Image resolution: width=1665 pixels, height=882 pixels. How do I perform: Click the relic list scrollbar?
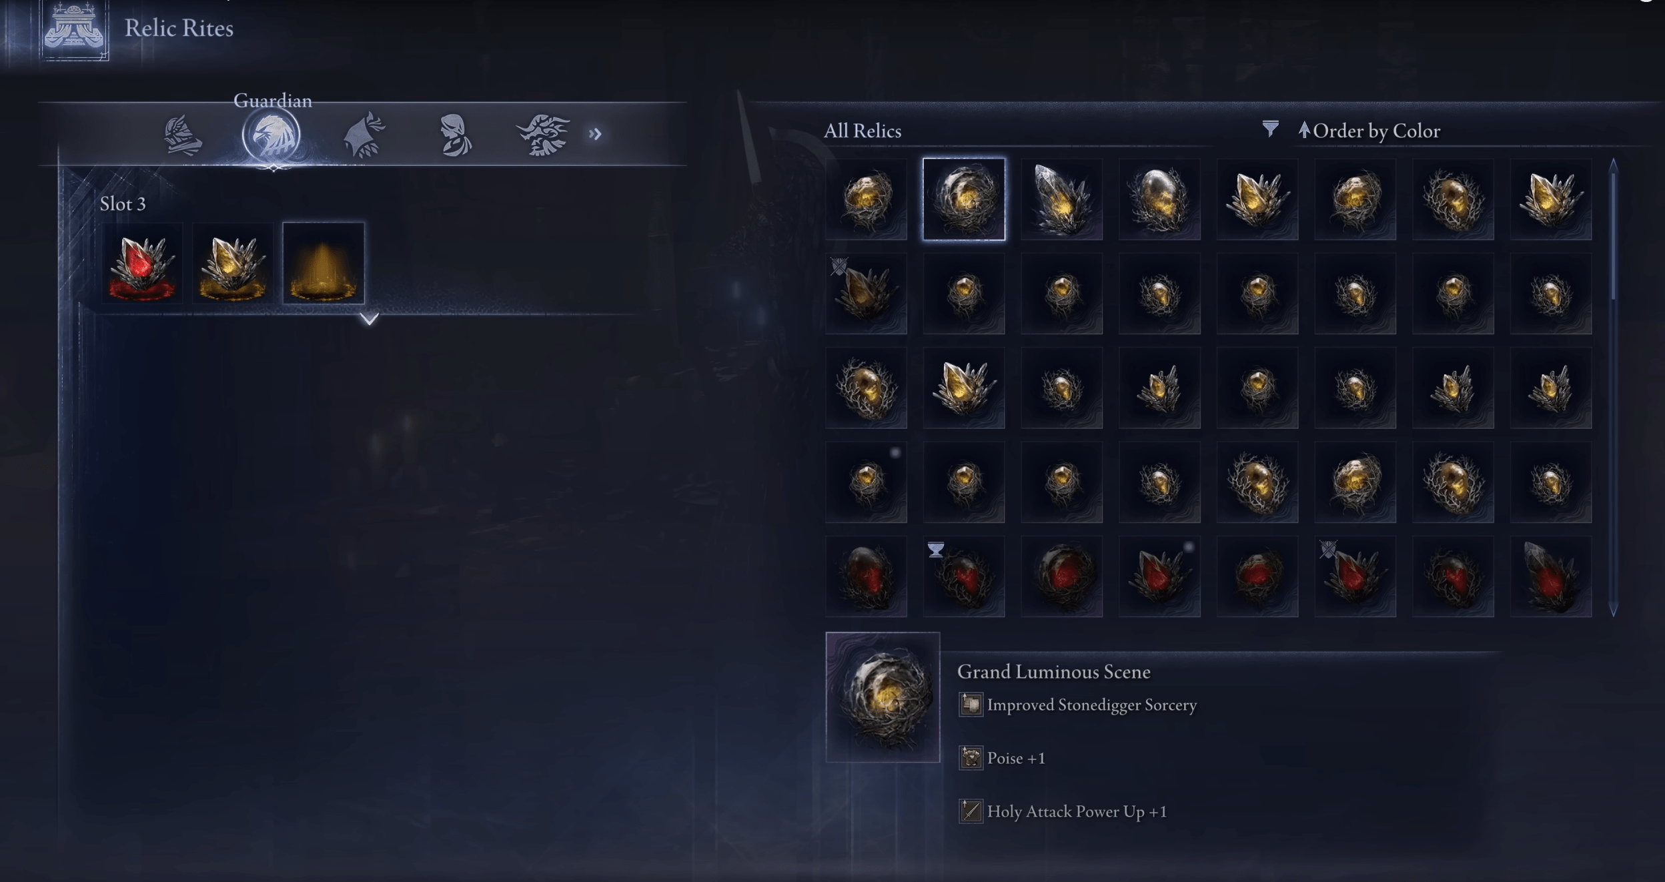[x=1613, y=387]
